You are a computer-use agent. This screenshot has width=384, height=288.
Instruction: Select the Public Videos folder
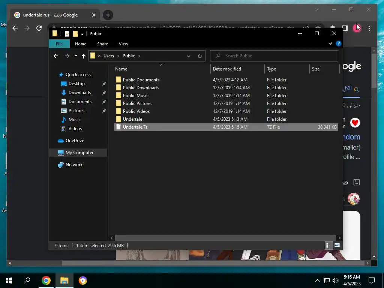136,111
